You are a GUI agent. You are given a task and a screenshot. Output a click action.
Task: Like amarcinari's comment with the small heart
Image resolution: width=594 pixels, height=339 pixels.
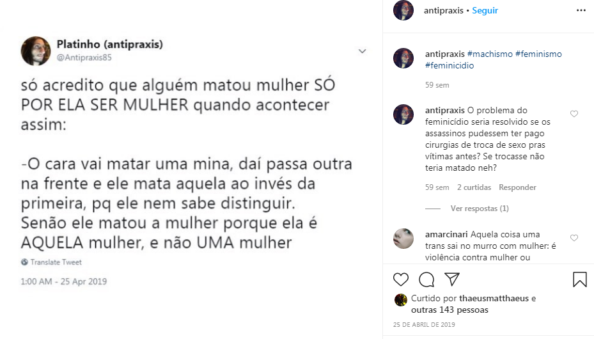574,238
